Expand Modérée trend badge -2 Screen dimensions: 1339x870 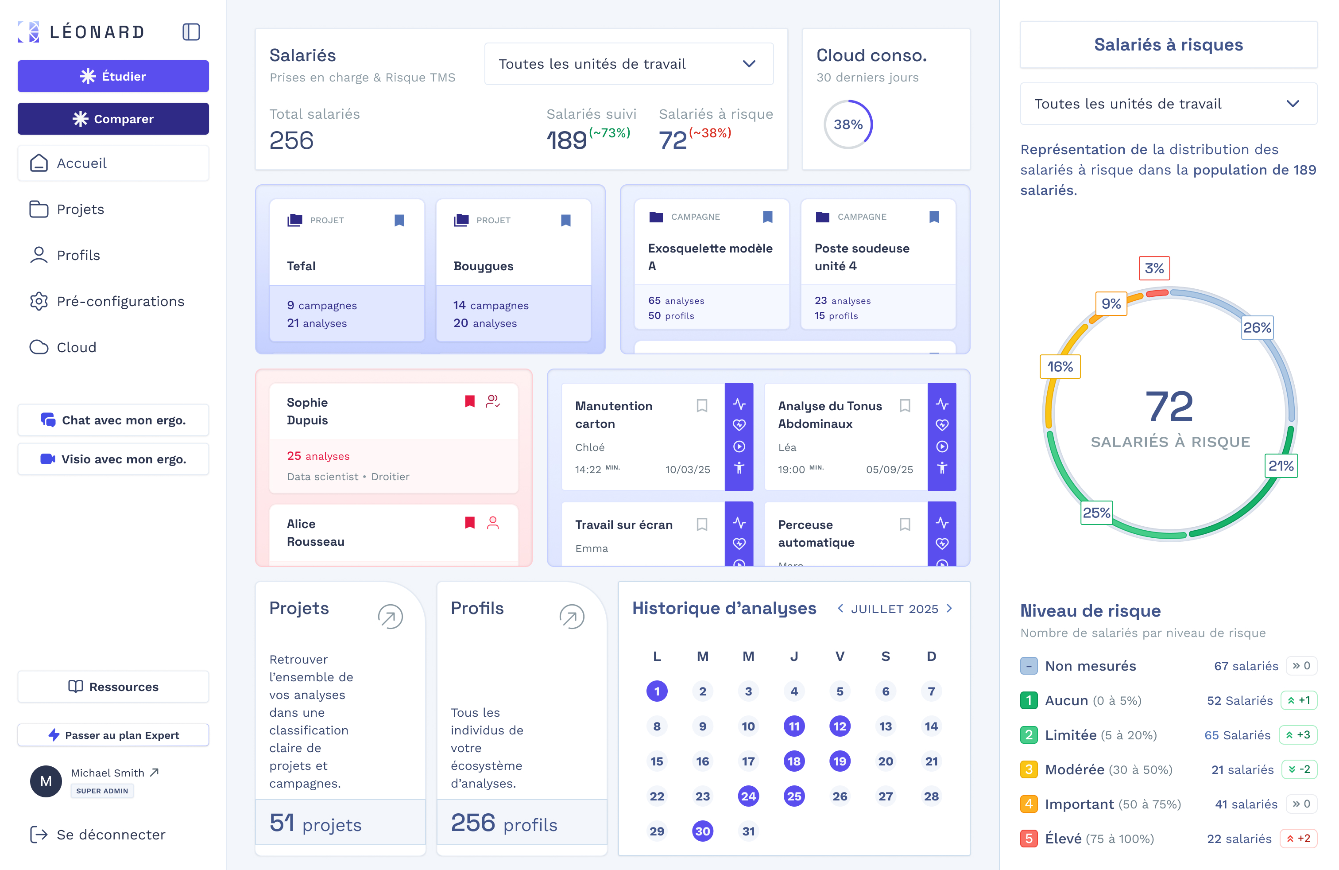[1299, 769]
